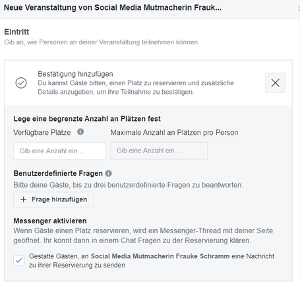Click the heading about begrenzte Anzahl an Plätzen
Image resolution: width=300 pixels, height=282 pixels.
(87, 119)
